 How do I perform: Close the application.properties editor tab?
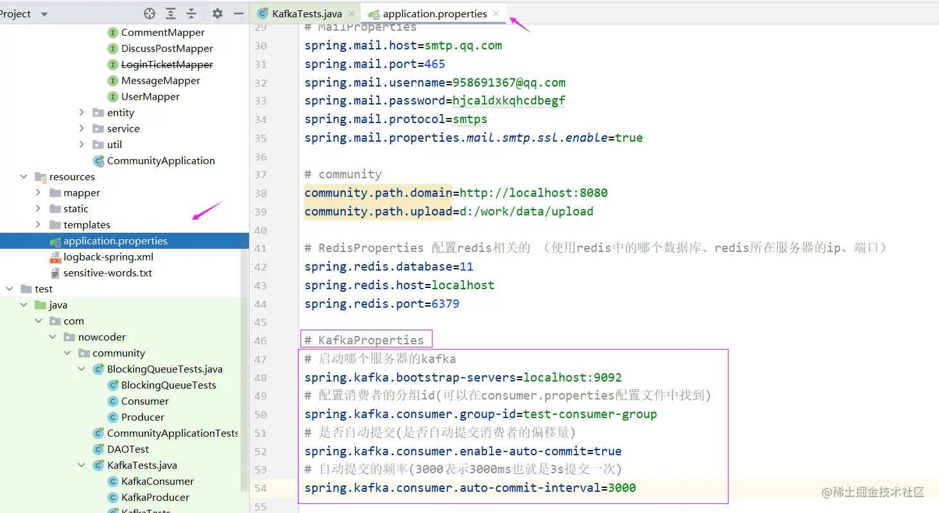pyautogui.click(x=496, y=13)
